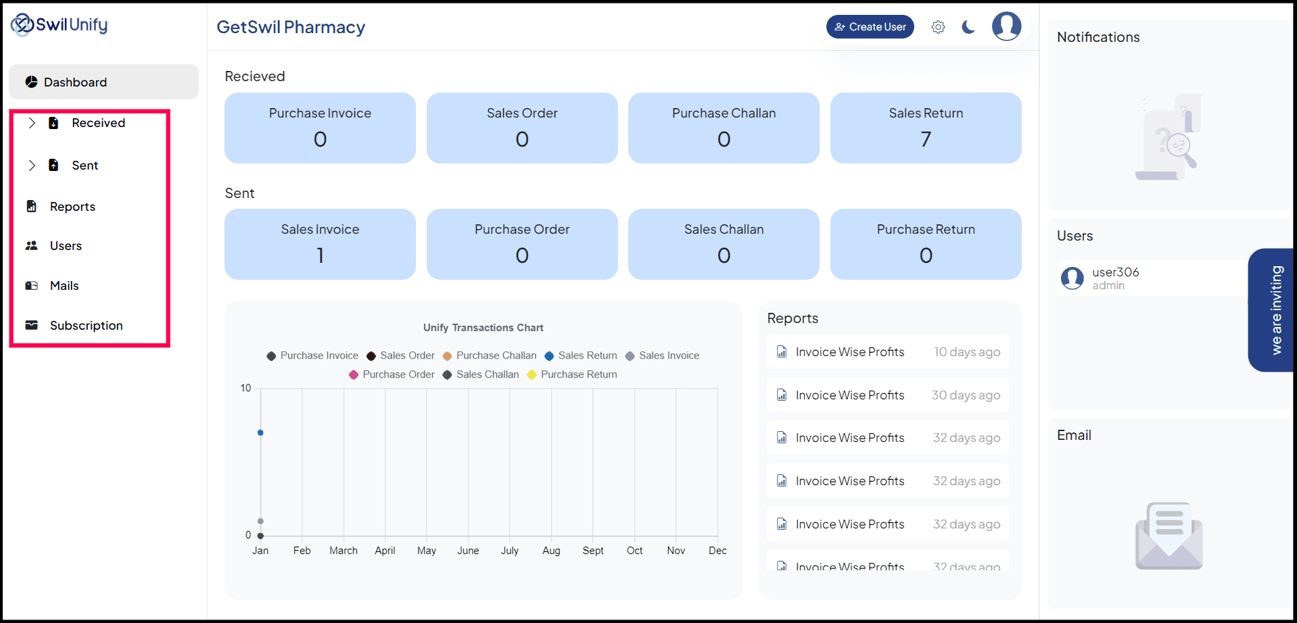Select the Reports sidebar icon
1297x623 pixels.
pyautogui.click(x=31, y=206)
